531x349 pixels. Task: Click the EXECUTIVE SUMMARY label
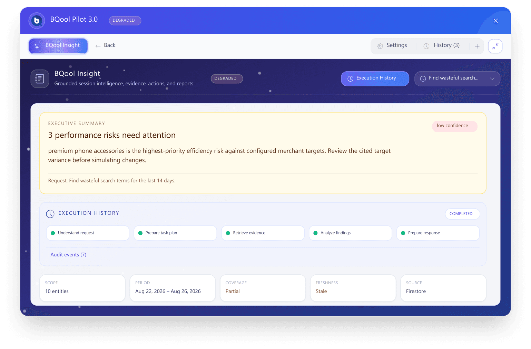(x=77, y=124)
